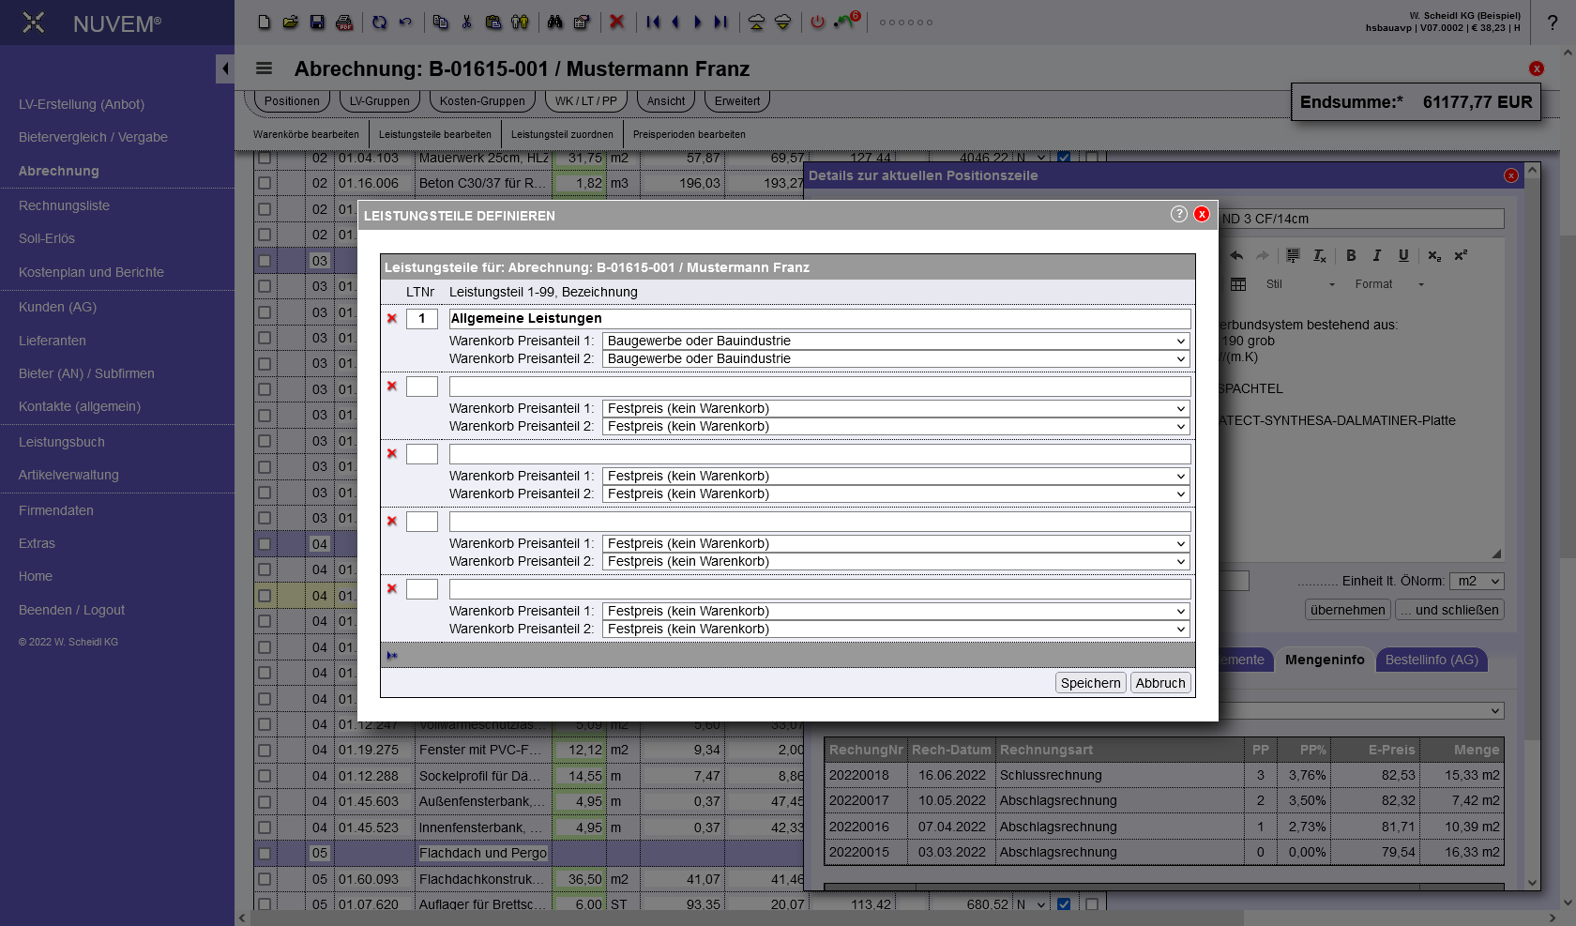
Task: Open Rechnungsliste in sidebar
Action: point(64,206)
